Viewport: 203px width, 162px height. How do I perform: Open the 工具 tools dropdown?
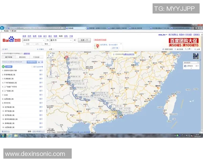189,49
